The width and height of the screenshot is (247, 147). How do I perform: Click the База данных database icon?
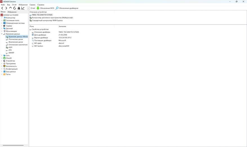(x=5, y=72)
